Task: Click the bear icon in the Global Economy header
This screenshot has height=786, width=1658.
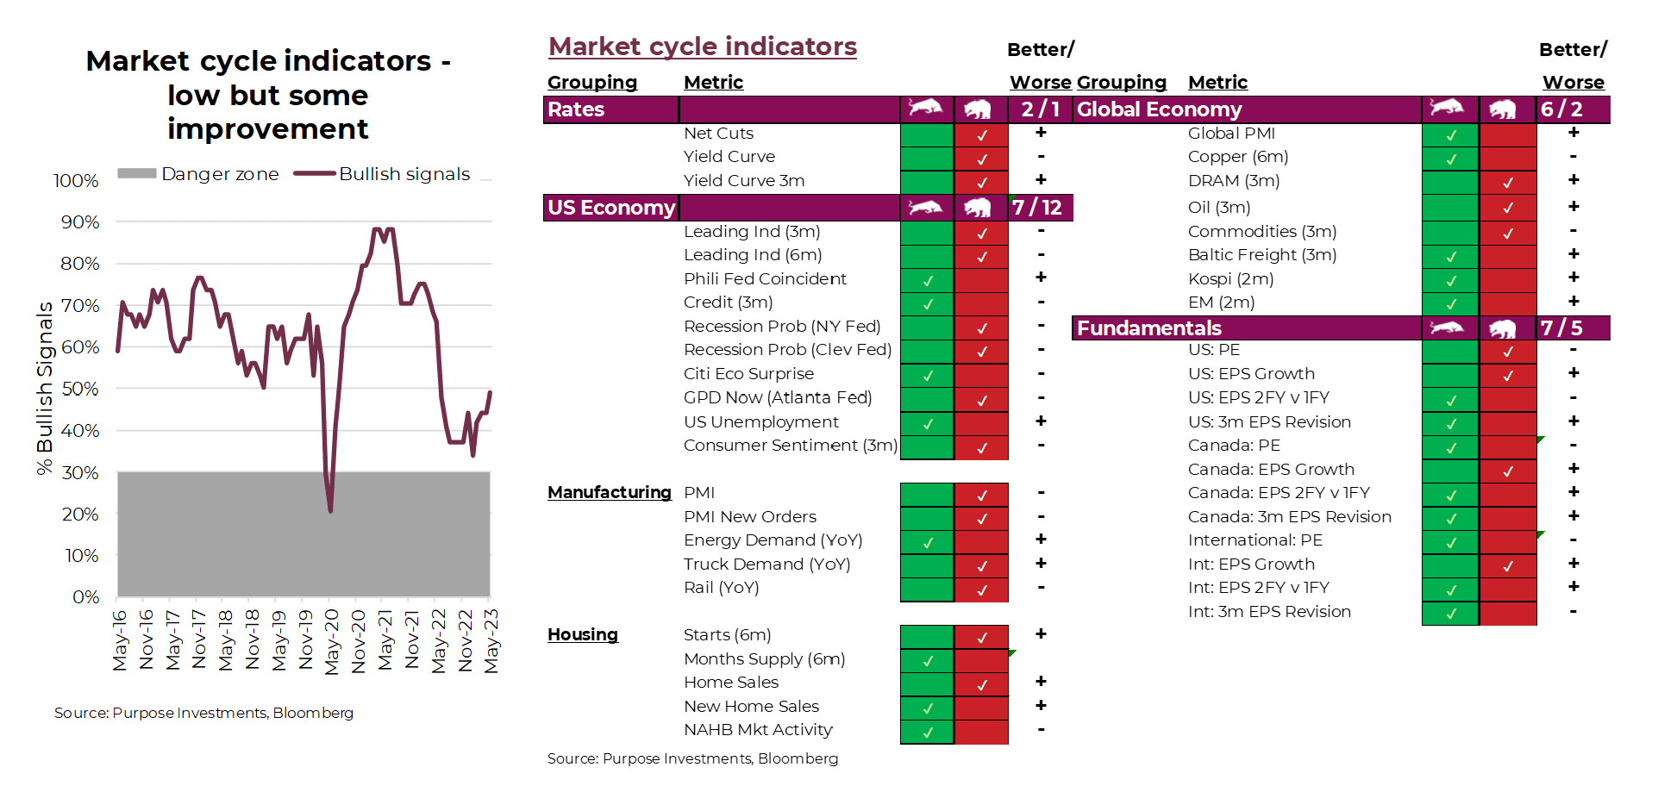Action: tap(1503, 109)
